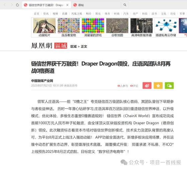Click the 谷歌地图 caption text
The width and height of the screenshot is (187, 170).
tap(117, 35)
